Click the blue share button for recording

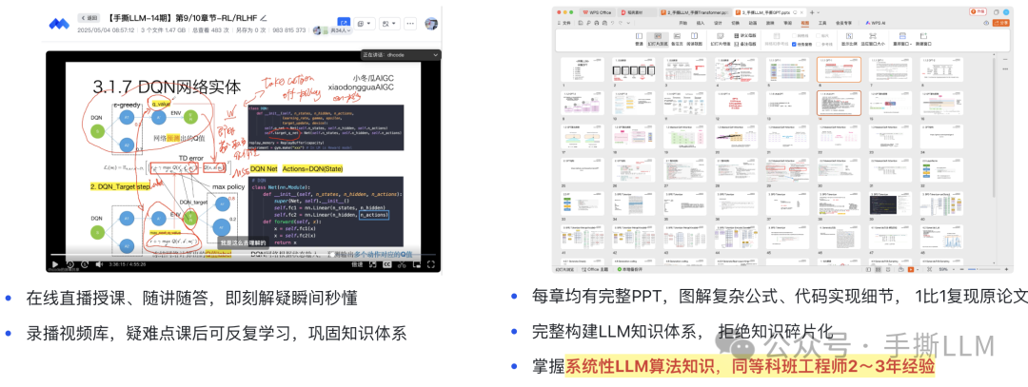(x=346, y=24)
